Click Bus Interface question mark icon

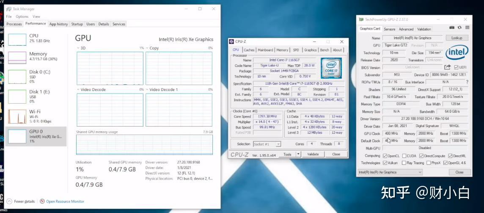467,82
